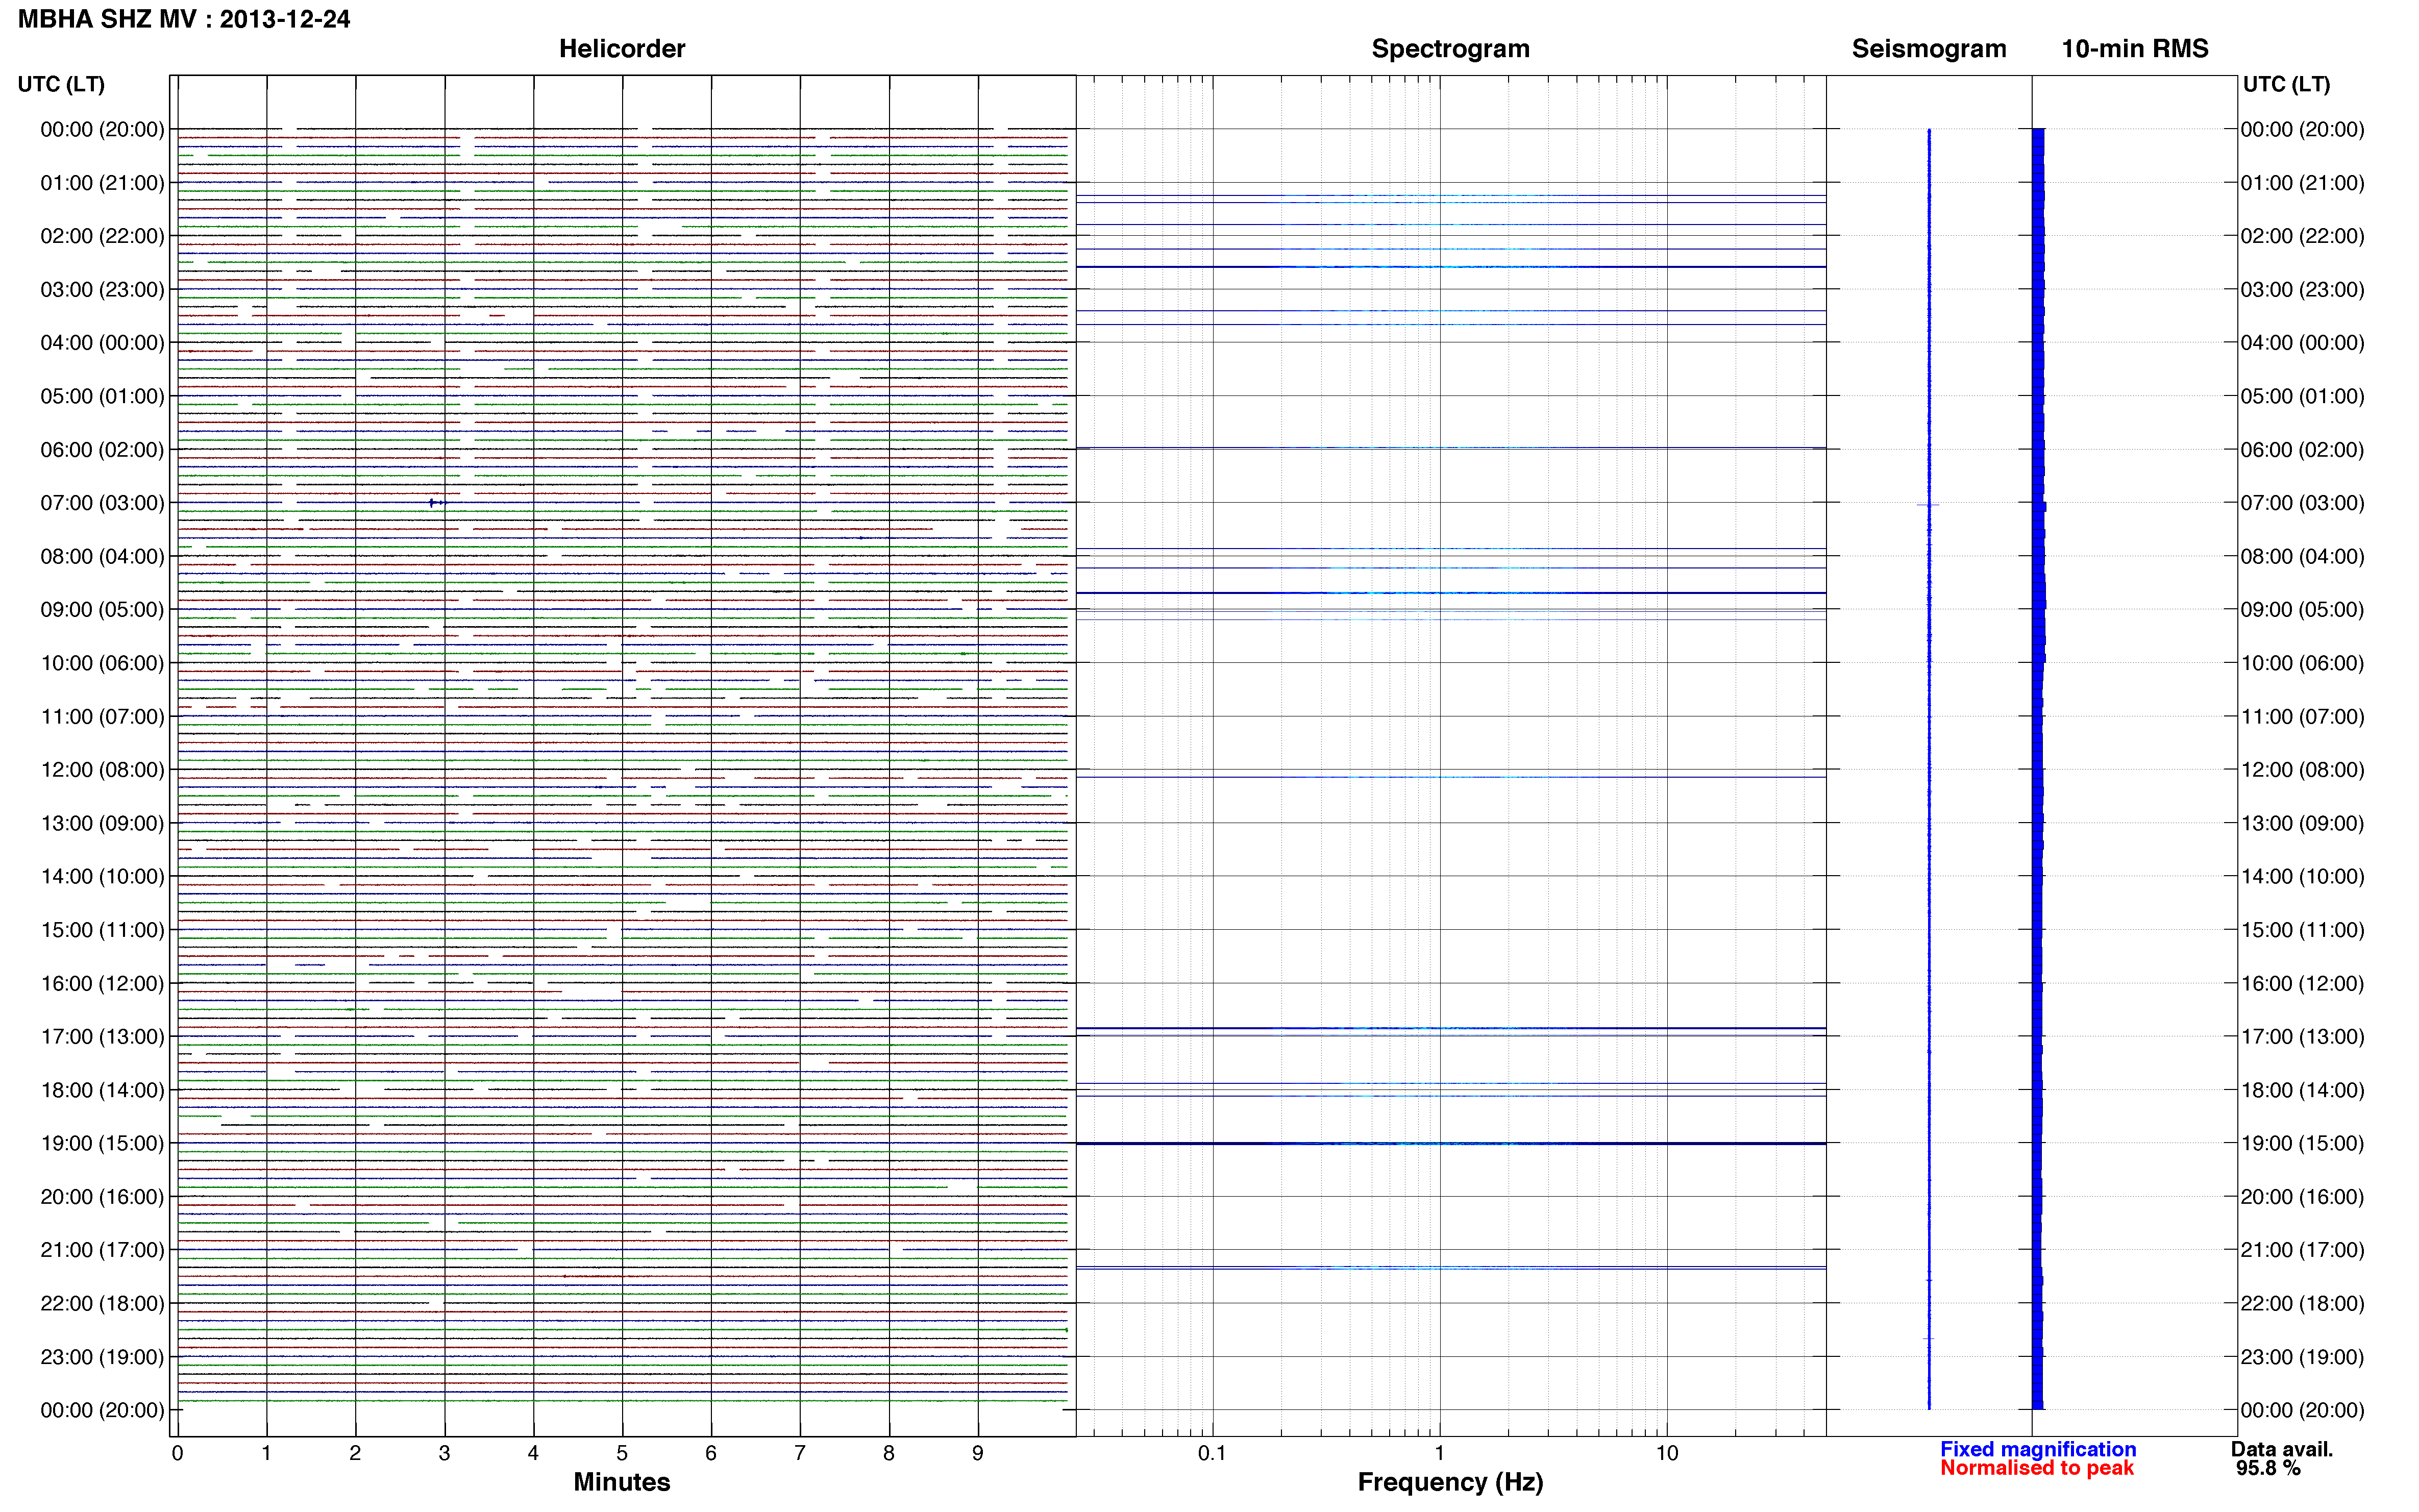Click the 1 tick on the Frequency axis
Screen dimensions: 2419x1512
tap(1439, 1453)
